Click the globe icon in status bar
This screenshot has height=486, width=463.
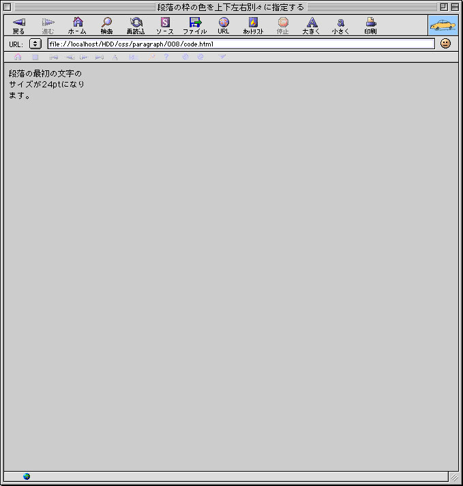tap(27, 476)
